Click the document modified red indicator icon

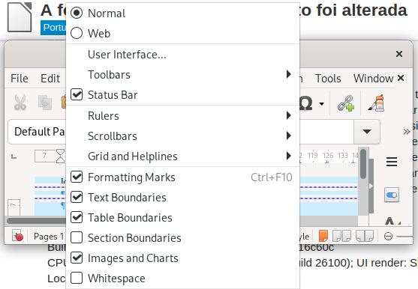point(18,236)
